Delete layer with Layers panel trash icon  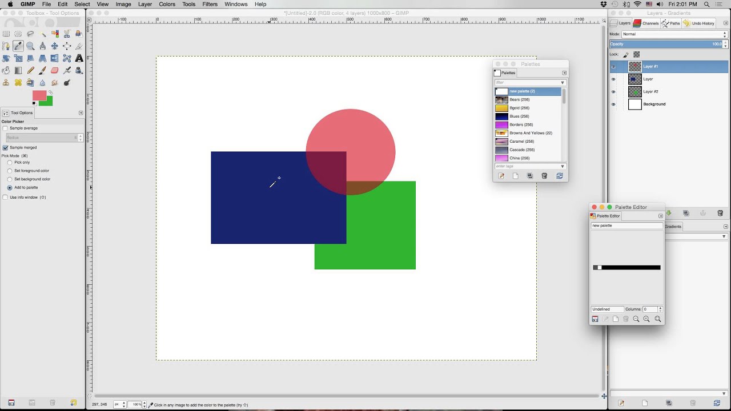[x=720, y=213]
